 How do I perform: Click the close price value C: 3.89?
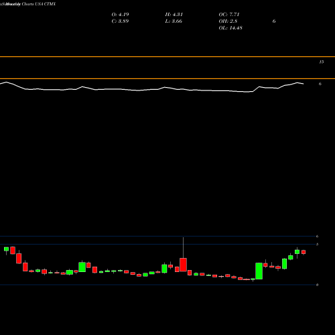pos(120,21)
